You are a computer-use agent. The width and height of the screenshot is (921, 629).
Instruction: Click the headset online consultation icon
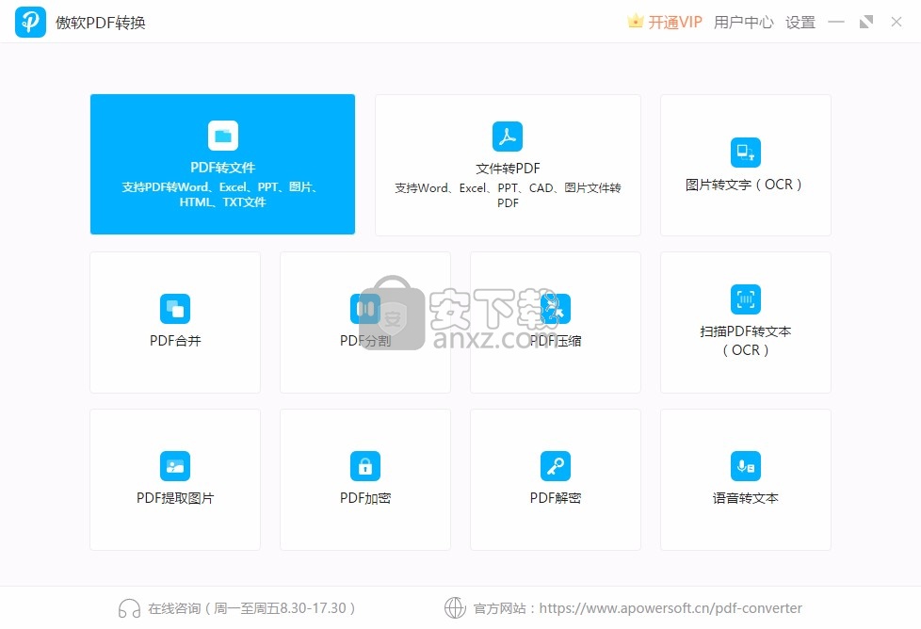[x=129, y=608]
